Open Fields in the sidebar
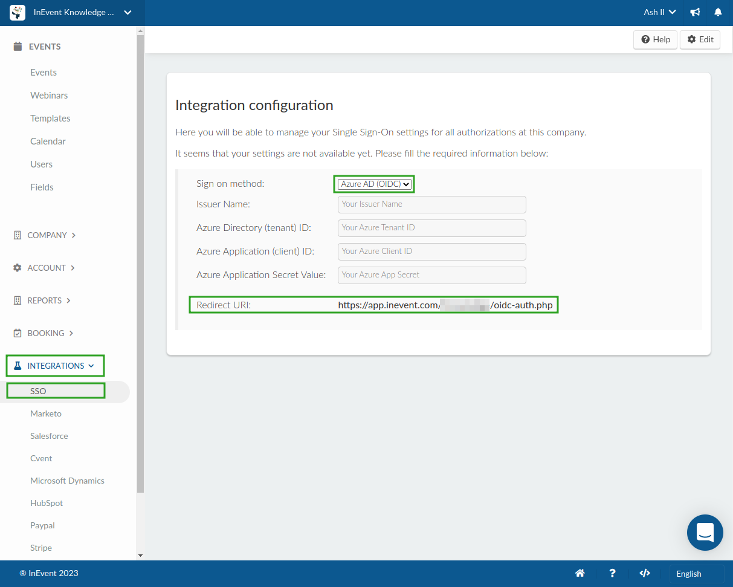 point(42,187)
